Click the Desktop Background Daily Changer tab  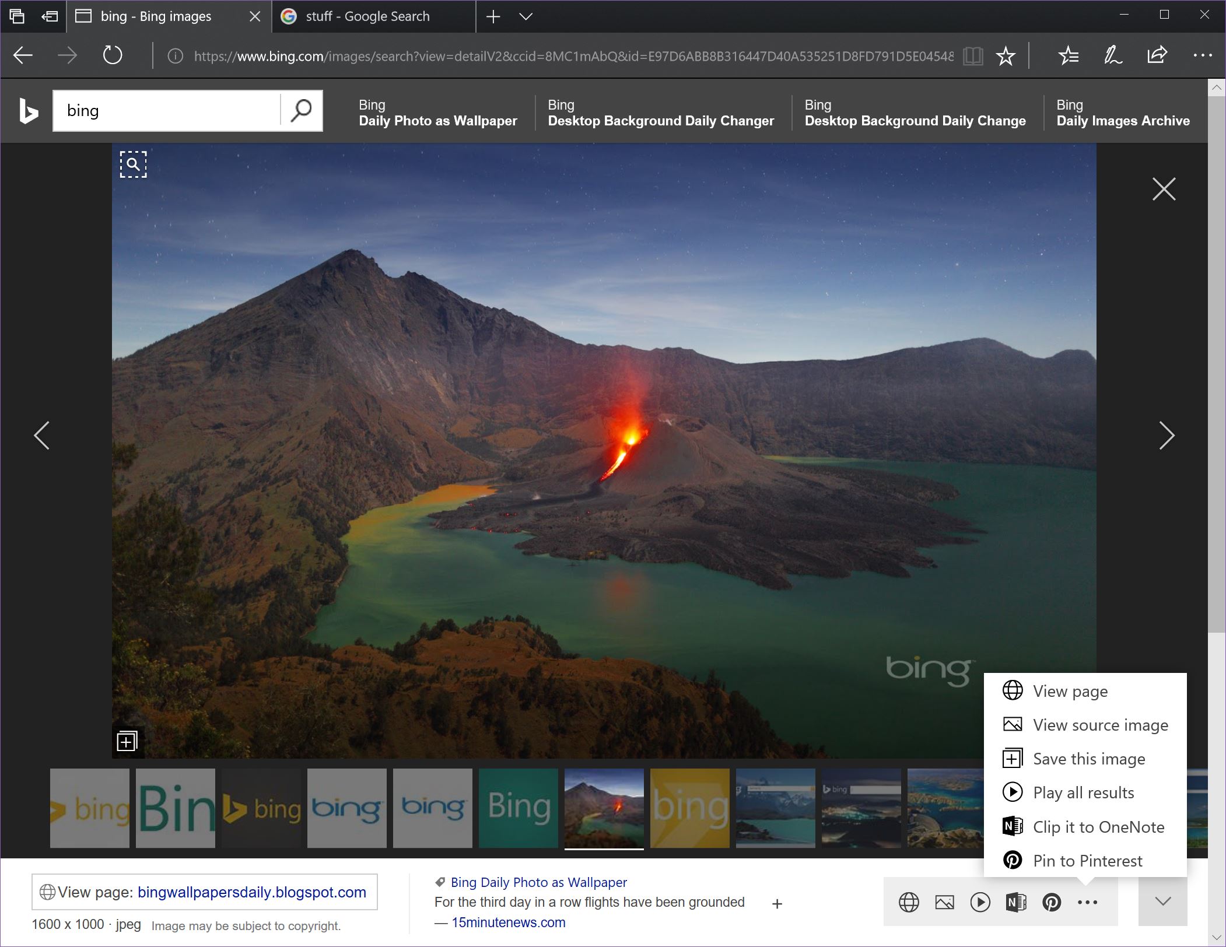tap(661, 111)
